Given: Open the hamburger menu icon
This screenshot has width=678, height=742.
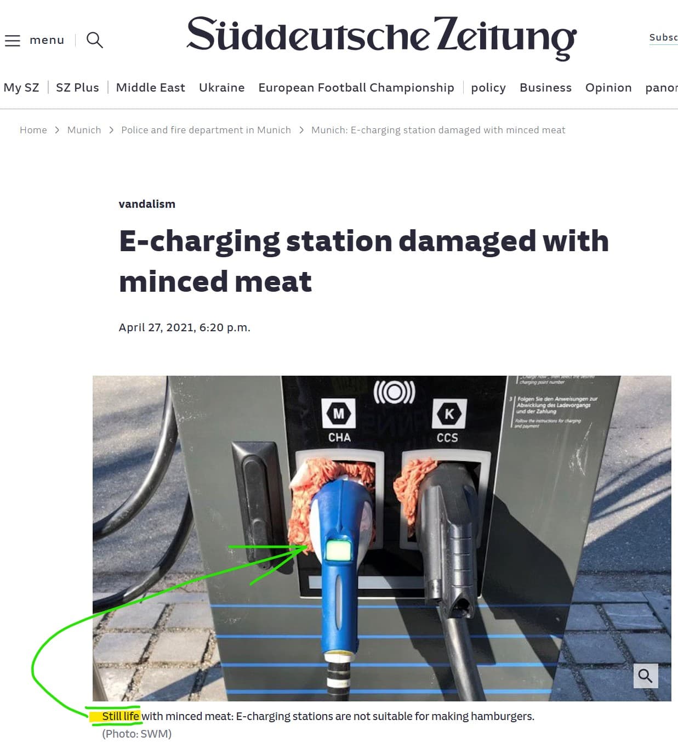Looking at the screenshot, I should click(12, 40).
